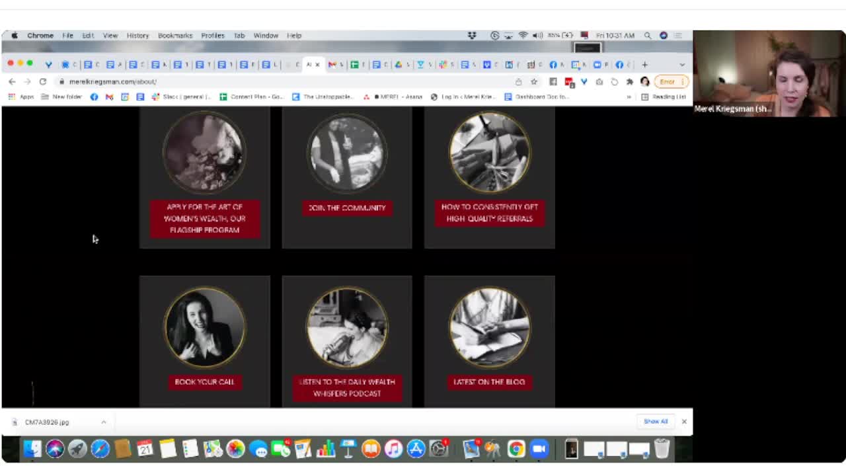Image resolution: width=846 pixels, height=476 pixels.
Task: Open a new browser tab
Action: pyautogui.click(x=644, y=64)
